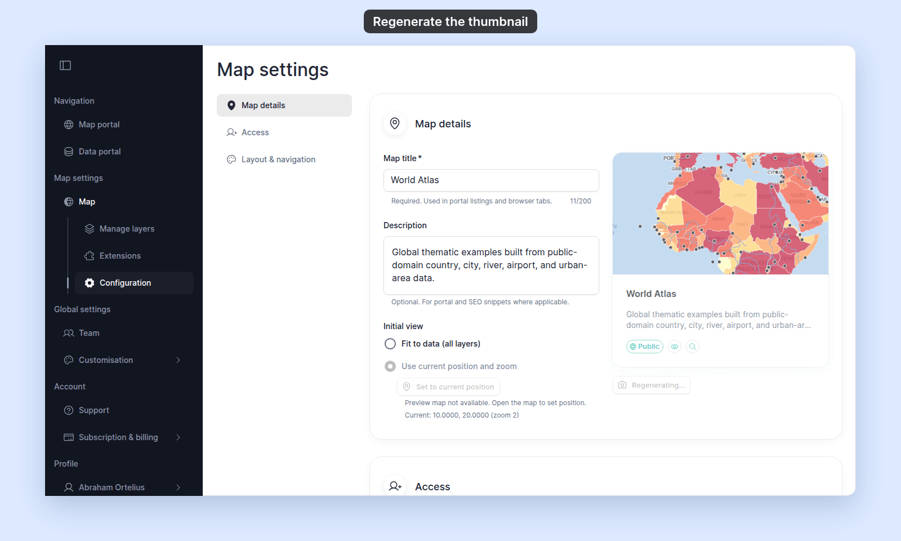Switch to Layout & navigation tab
The height and width of the screenshot is (541, 901).
(284, 159)
